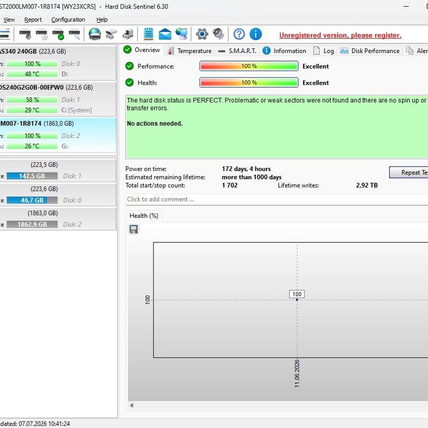
Task: Open the Information tab
Action: pos(284,51)
